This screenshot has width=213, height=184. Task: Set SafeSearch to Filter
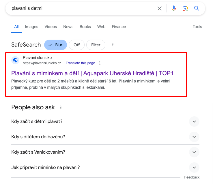coord(96,45)
